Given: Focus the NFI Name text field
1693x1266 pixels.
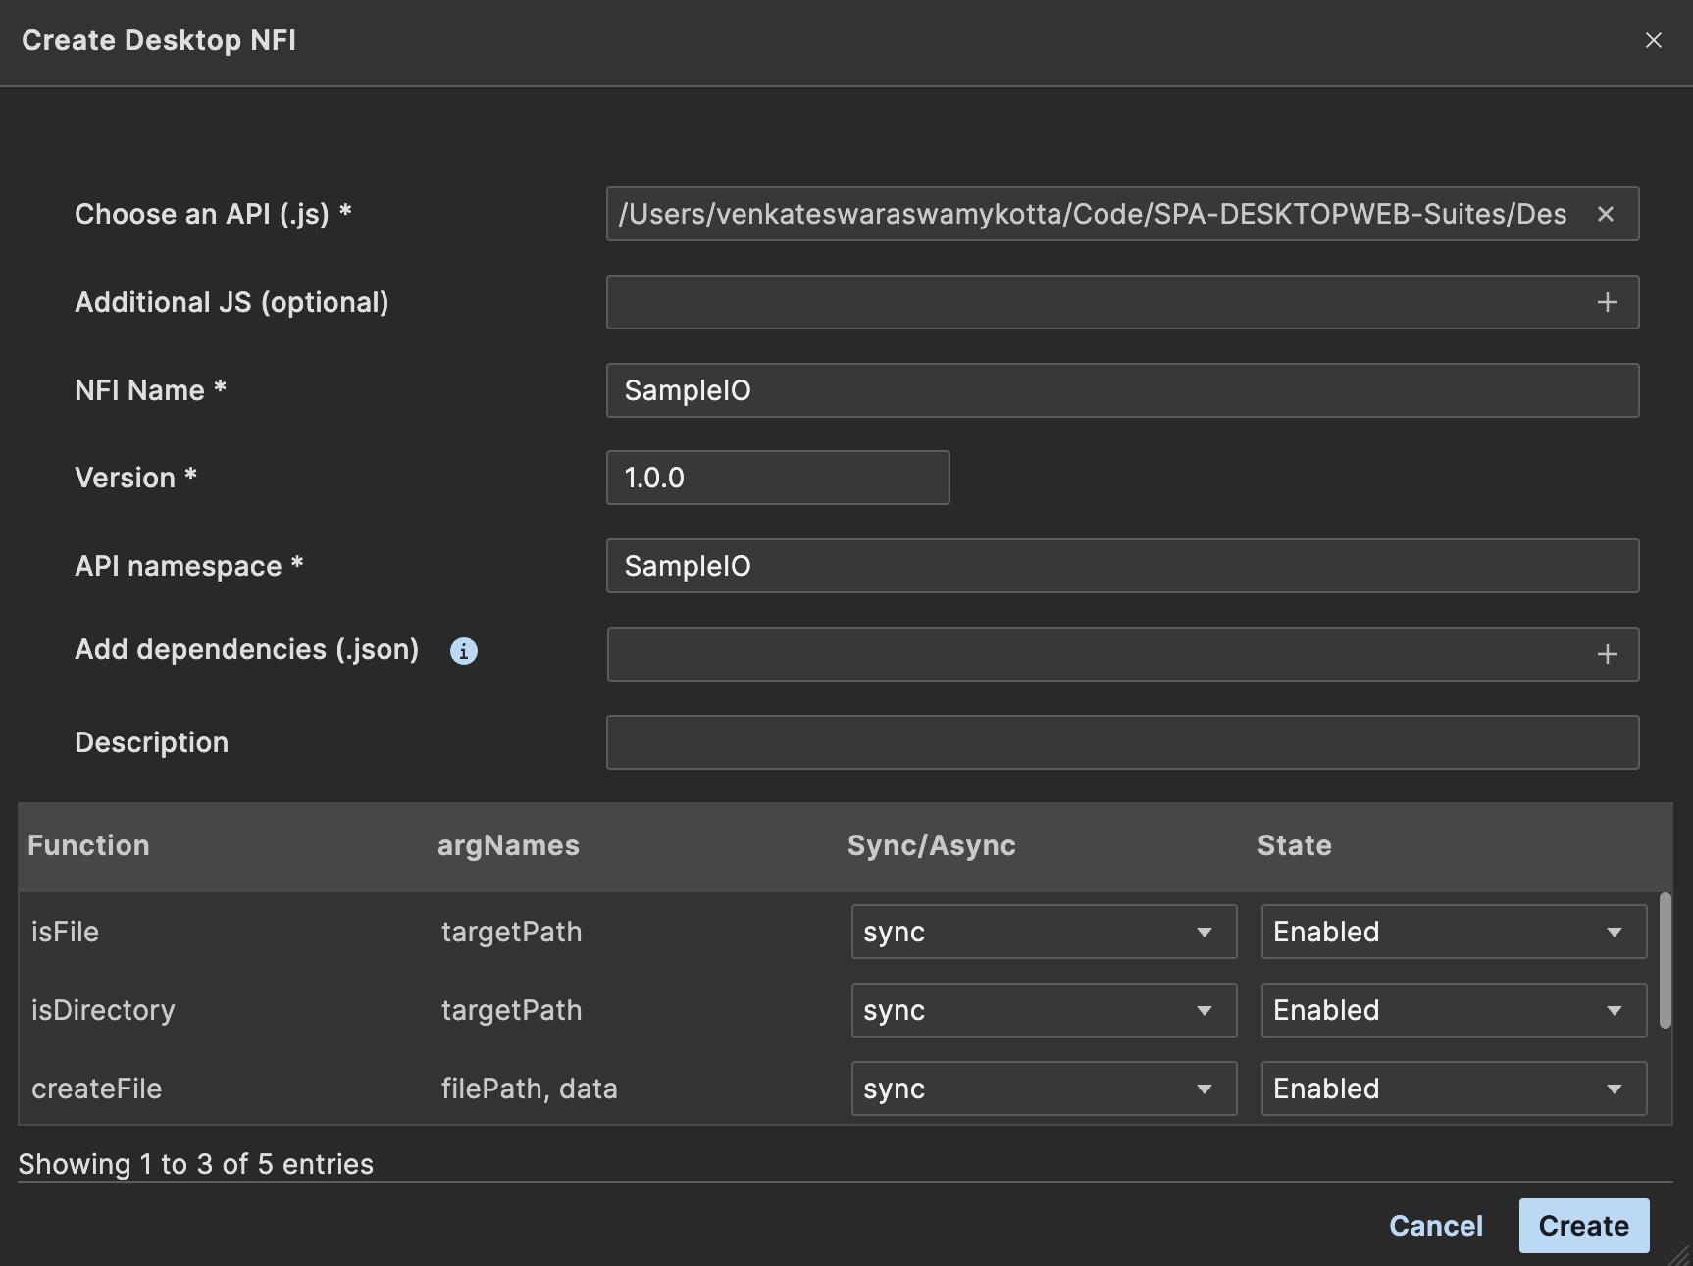Looking at the screenshot, I should [x=1121, y=390].
